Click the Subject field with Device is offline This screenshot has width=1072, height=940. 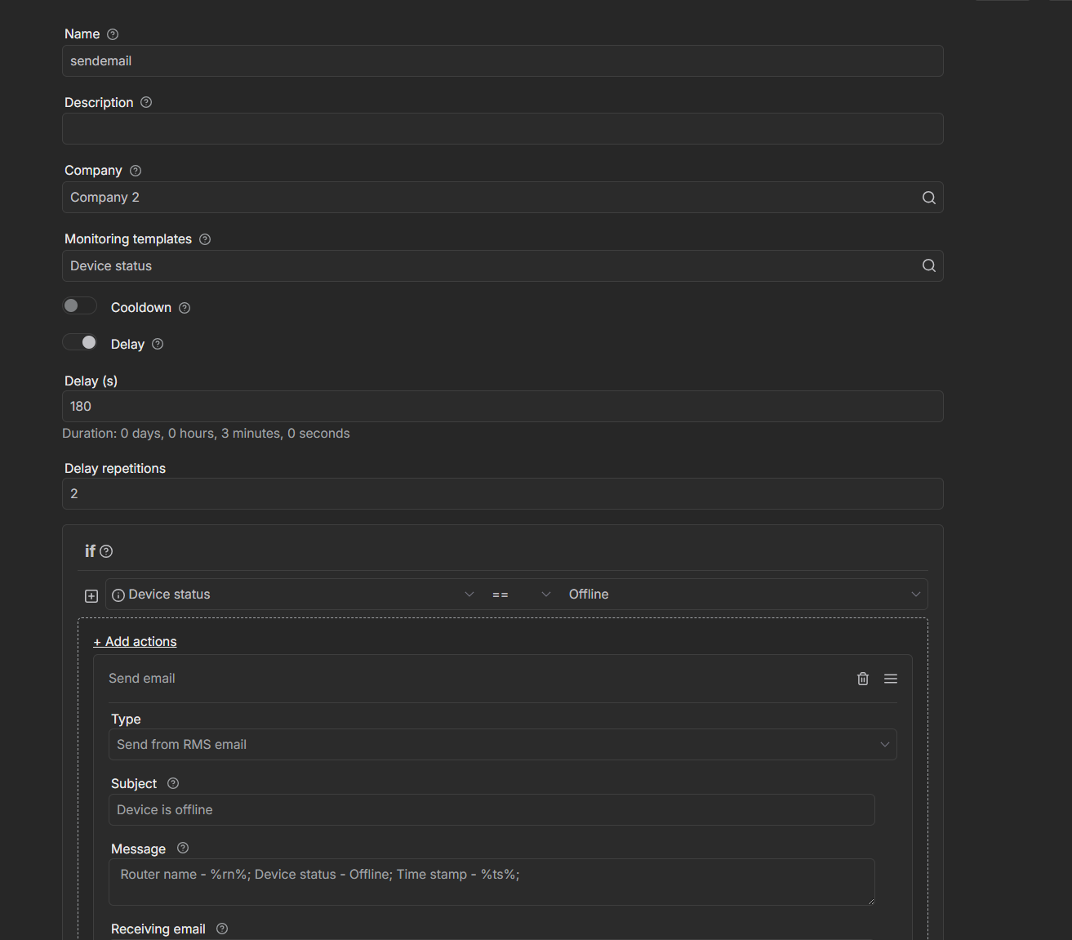(492, 810)
